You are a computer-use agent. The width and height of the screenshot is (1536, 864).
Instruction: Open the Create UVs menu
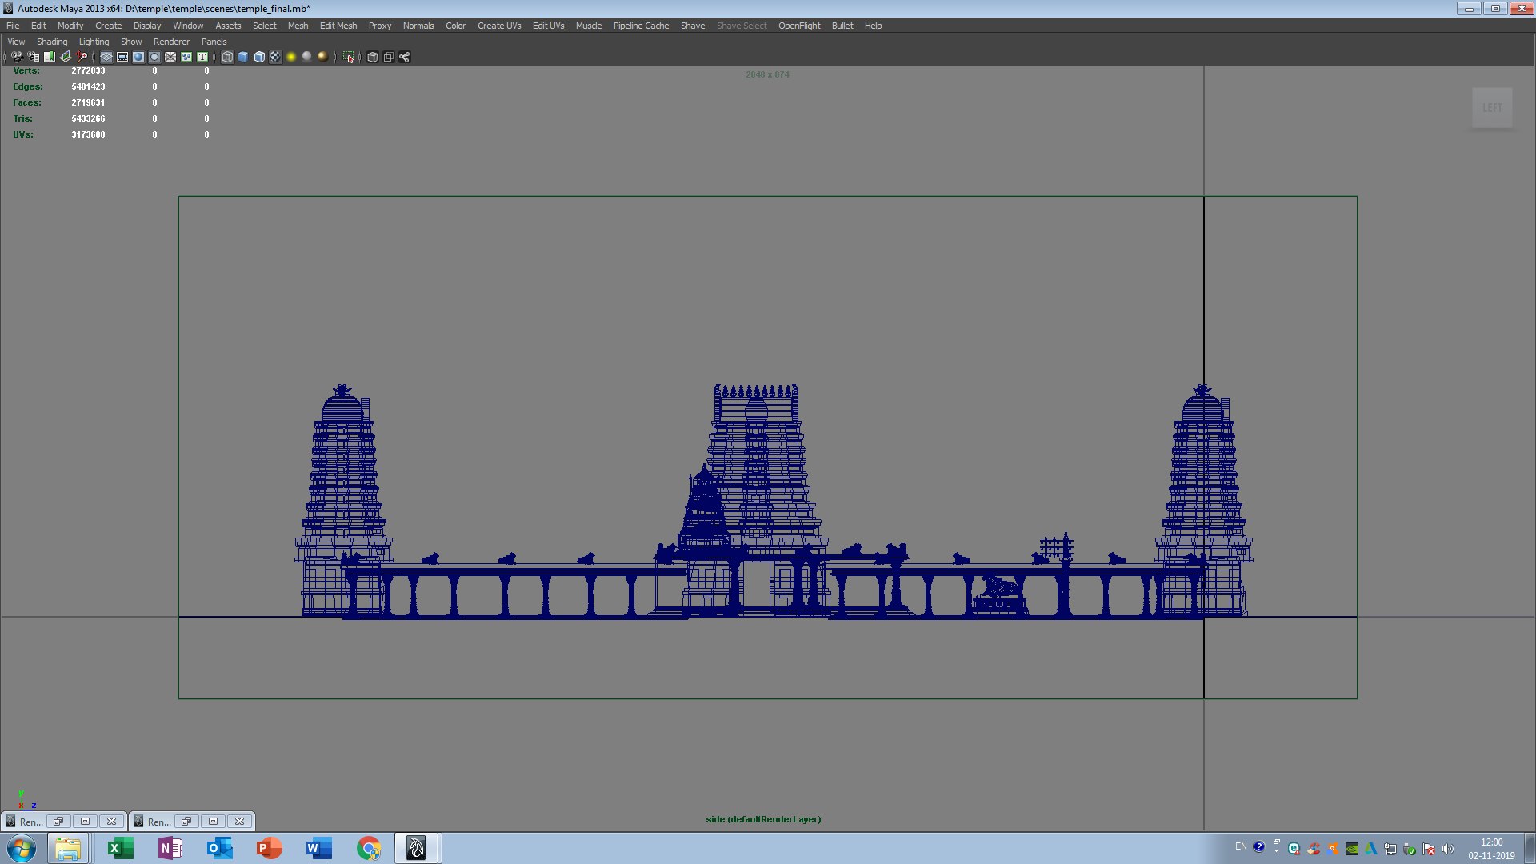pos(499,26)
